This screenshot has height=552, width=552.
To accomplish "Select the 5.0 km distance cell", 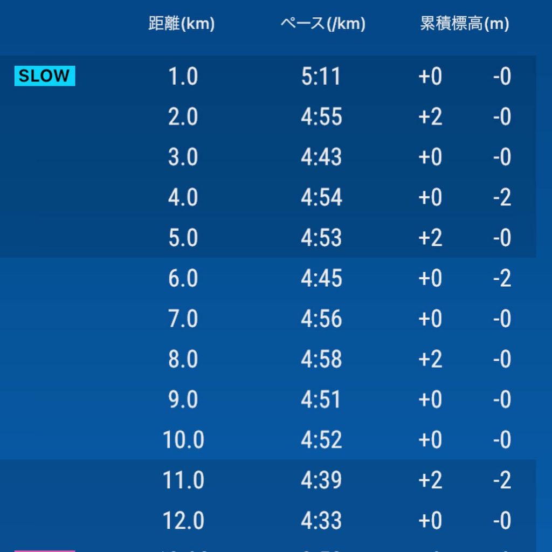I will coord(183,238).
